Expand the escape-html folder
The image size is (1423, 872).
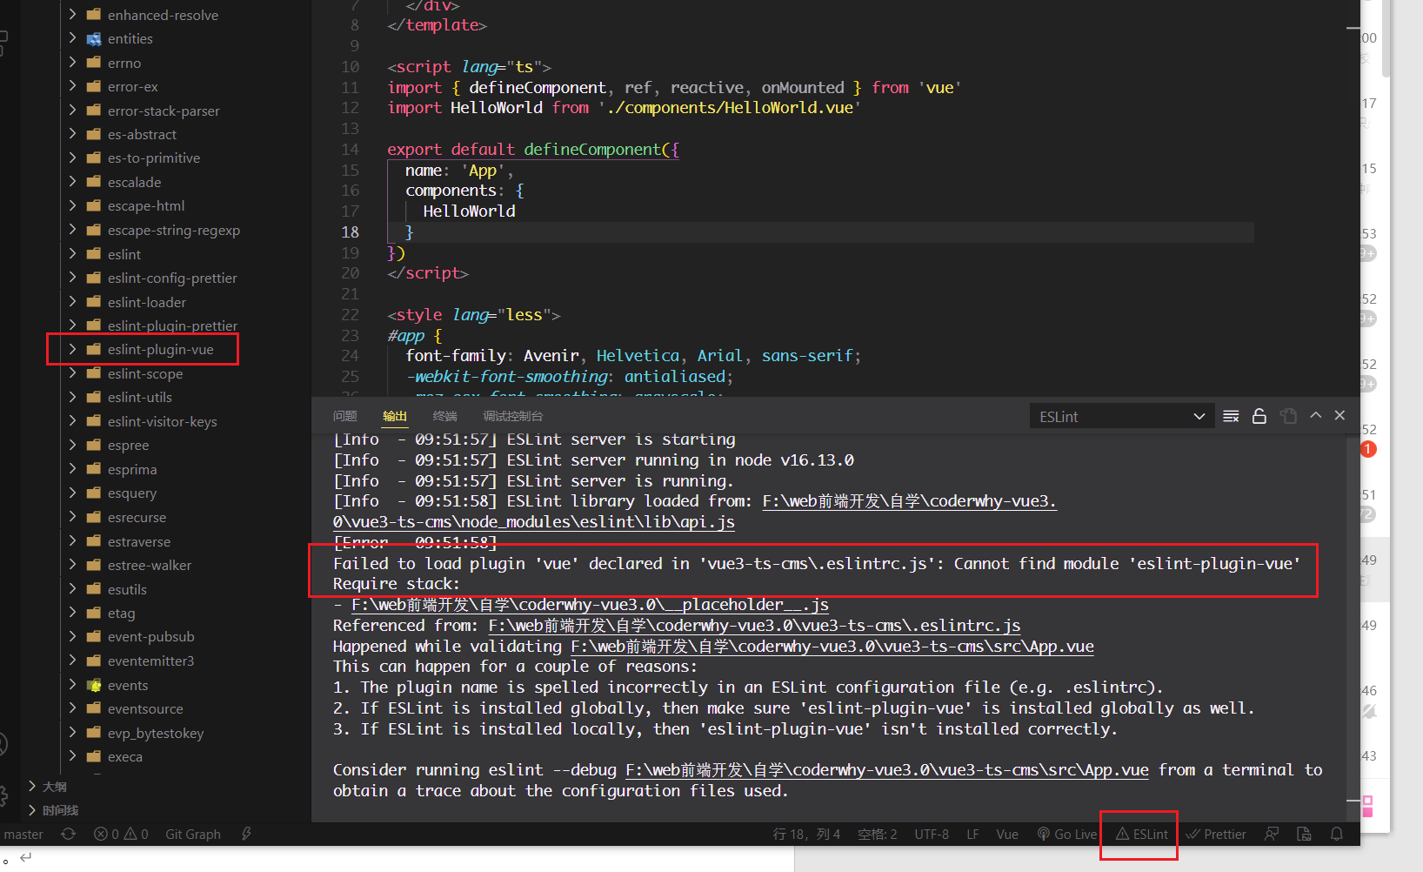[x=72, y=205]
